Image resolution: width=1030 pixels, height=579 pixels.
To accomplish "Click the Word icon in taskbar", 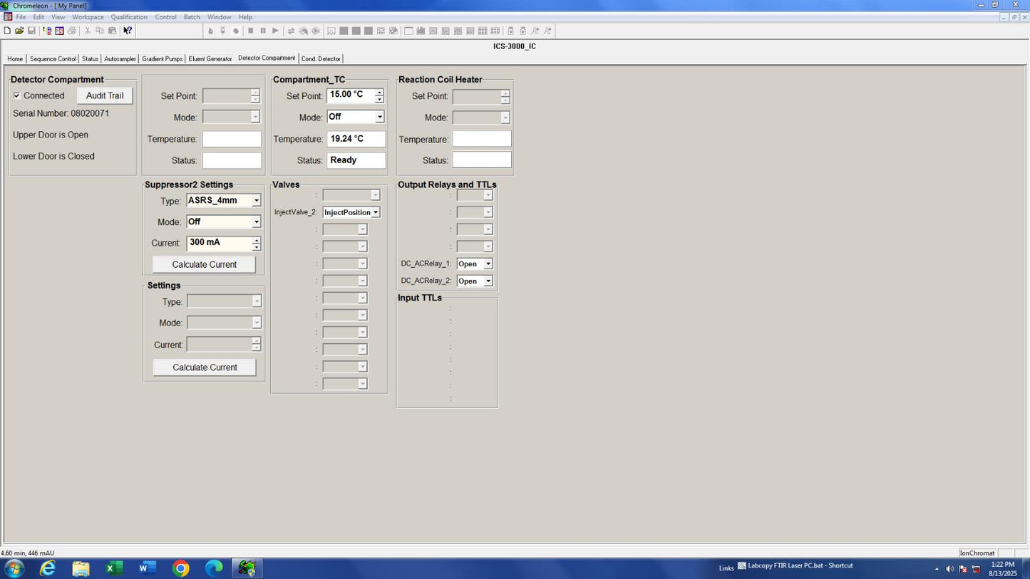I will coord(147,568).
